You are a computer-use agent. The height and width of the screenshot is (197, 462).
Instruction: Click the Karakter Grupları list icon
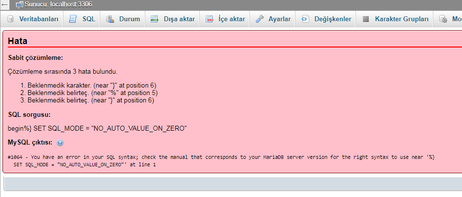pyautogui.click(x=366, y=19)
